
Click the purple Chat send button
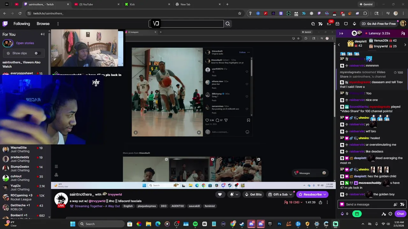(x=400, y=214)
